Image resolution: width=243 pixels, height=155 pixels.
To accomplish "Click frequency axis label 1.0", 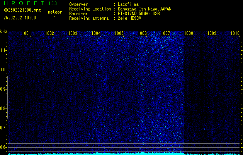I will (3, 70).
